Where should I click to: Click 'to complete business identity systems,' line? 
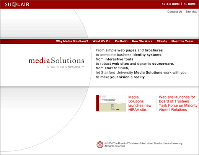pyautogui.click(x=129, y=55)
